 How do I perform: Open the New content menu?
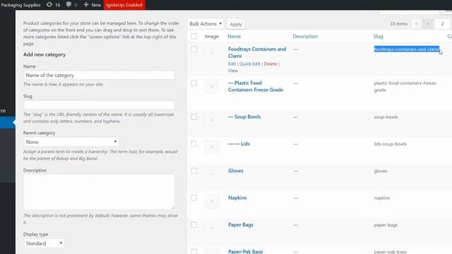[93, 5]
